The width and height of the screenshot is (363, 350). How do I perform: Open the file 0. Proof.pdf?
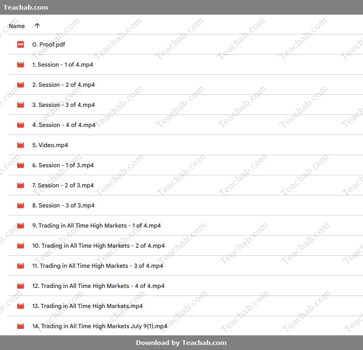[x=49, y=44]
